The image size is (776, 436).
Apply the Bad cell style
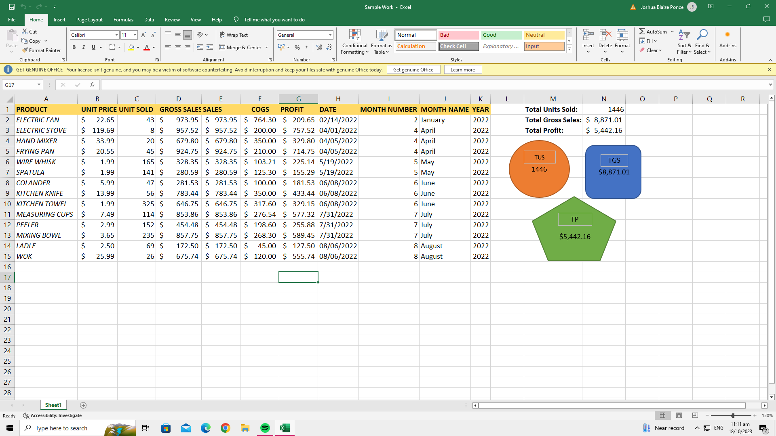tap(458, 35)
